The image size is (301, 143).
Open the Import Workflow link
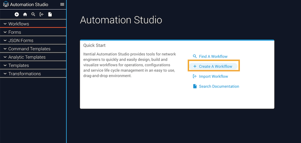pos(213,76)
